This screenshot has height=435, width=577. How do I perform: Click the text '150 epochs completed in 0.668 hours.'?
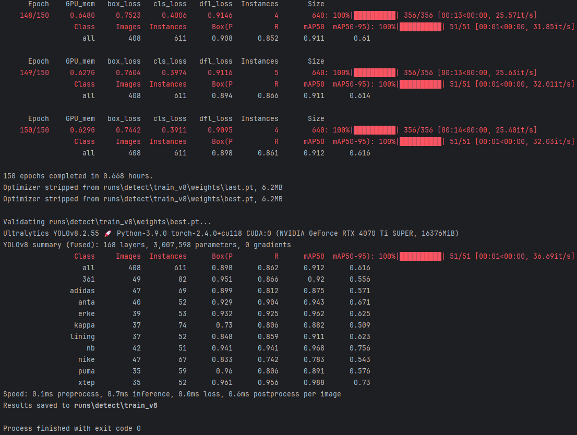pyautogui.click(x=78, y=176)
